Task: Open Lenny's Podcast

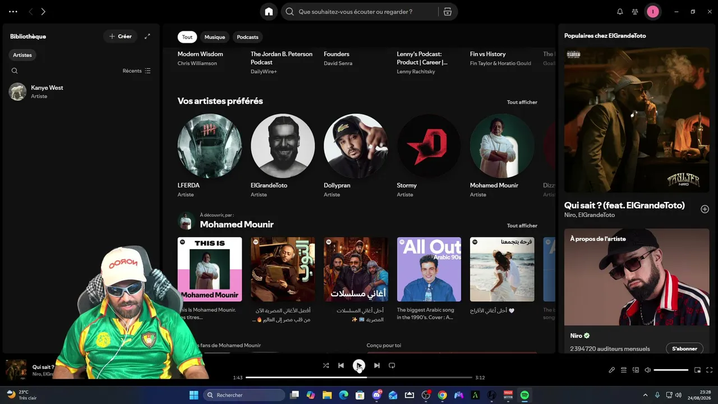Action: click(422, 58)
